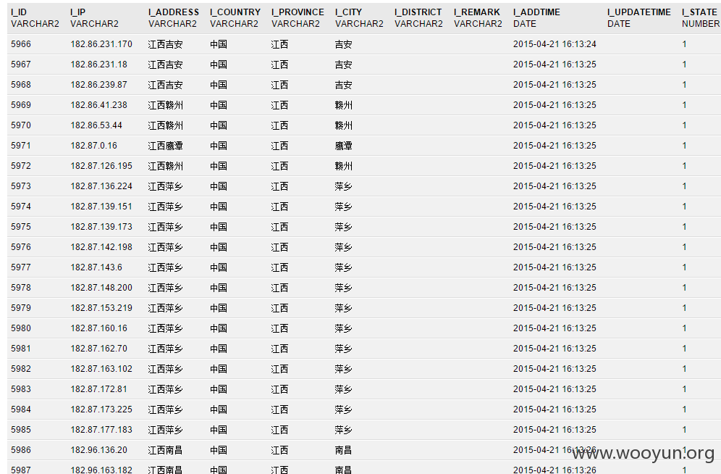The width and height of the screenshot is (721, 474).
Task: Click IP cell 182.96.136.20
Action: pyautogui.click(x=99, y=449)
